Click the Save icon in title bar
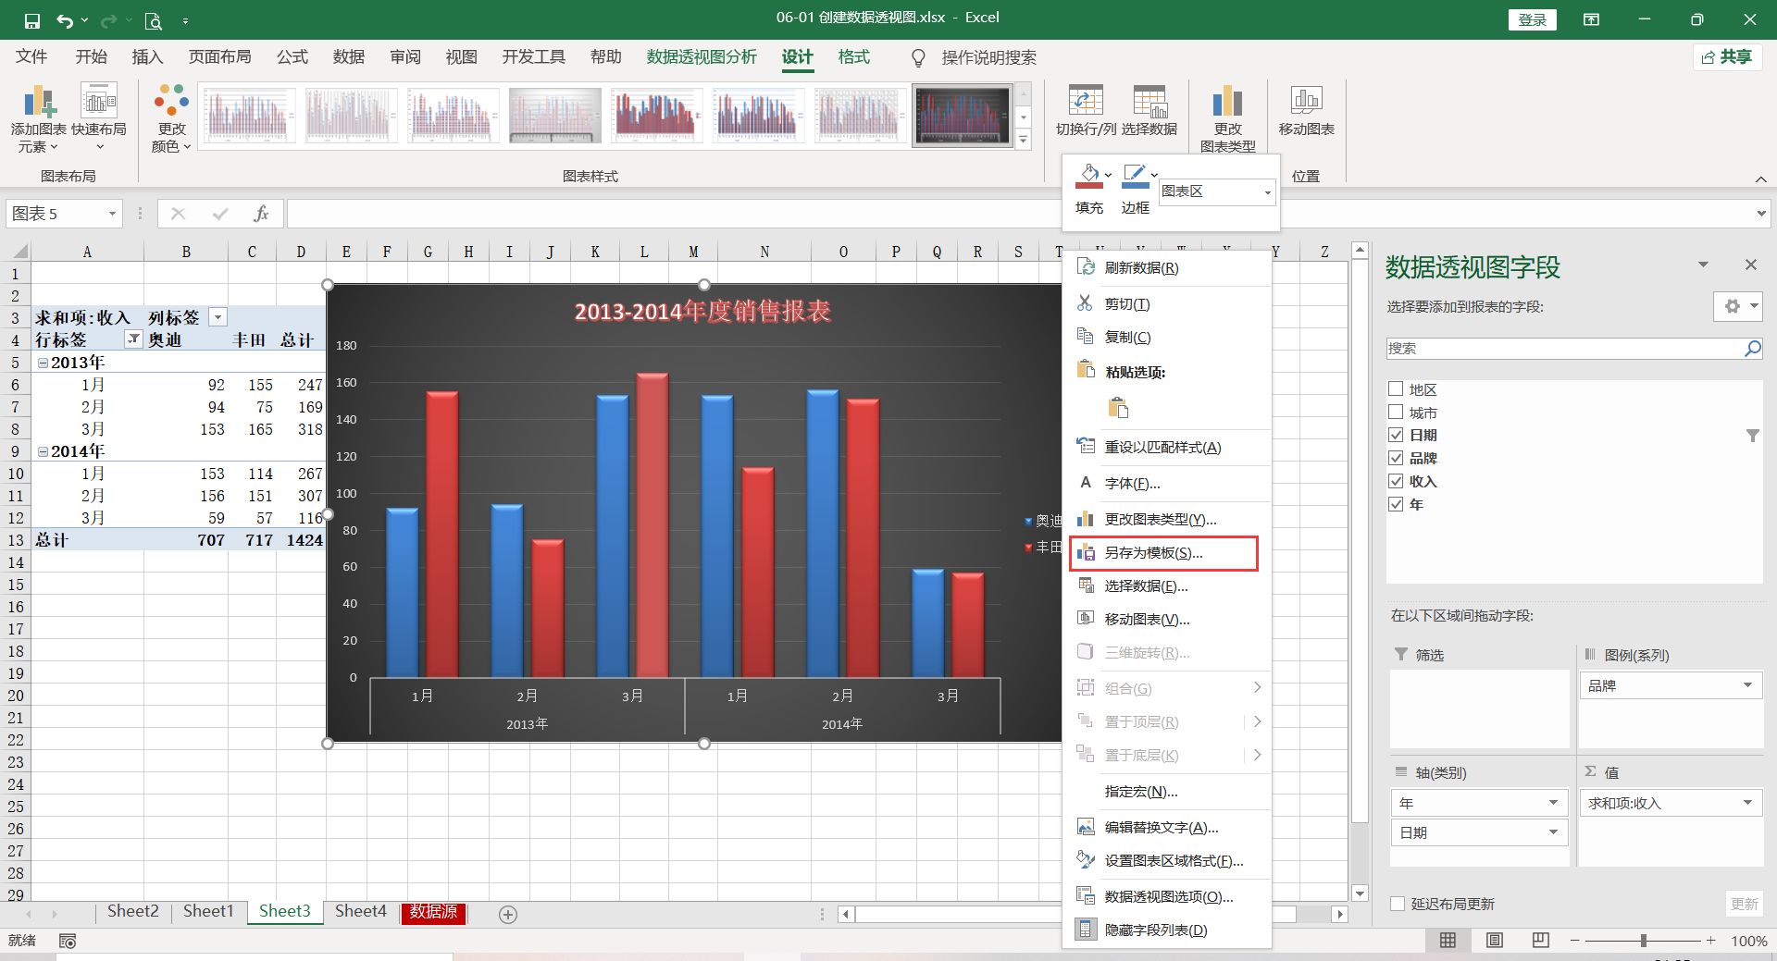The width and height of the screenshot is (1777, 961). point(32,19)
